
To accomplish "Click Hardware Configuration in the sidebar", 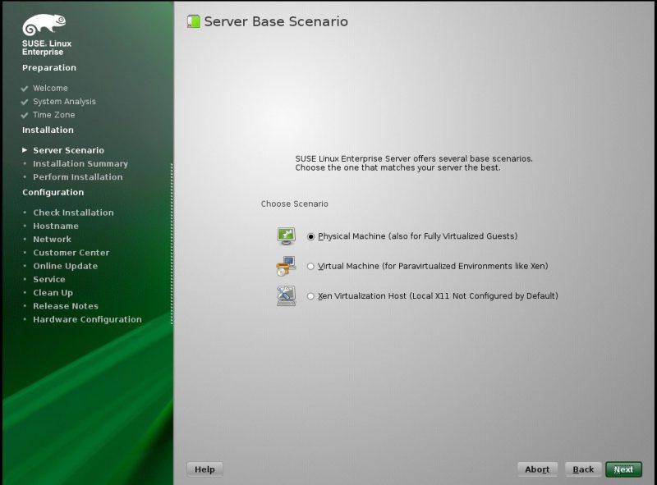I will (87, 319).
